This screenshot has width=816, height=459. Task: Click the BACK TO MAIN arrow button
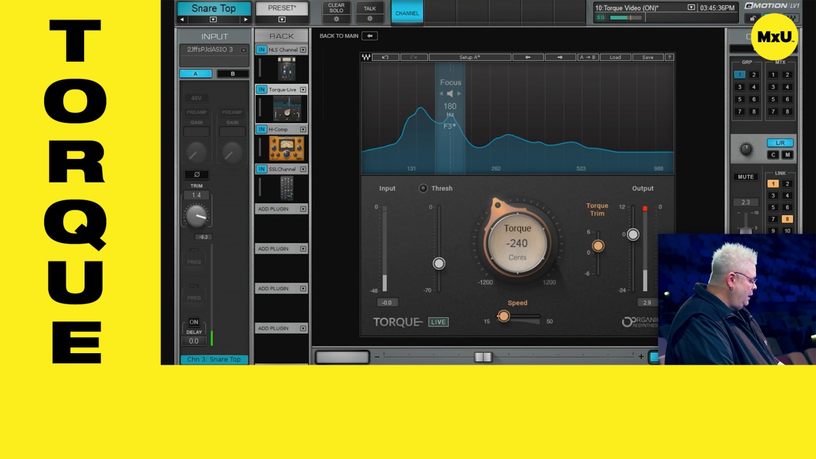[369, 36]
